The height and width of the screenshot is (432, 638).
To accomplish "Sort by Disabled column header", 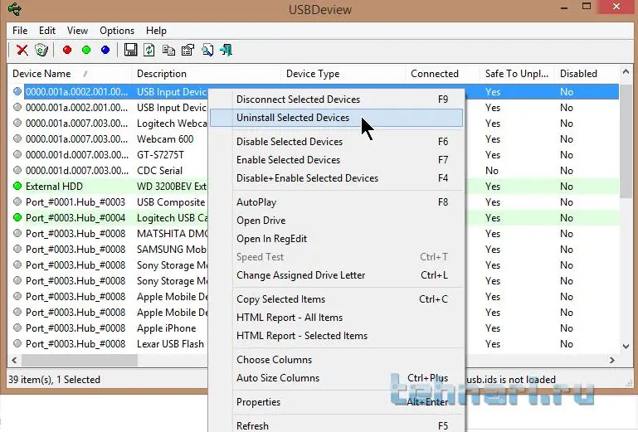I will pyautogui.click(x=587, y=74).
